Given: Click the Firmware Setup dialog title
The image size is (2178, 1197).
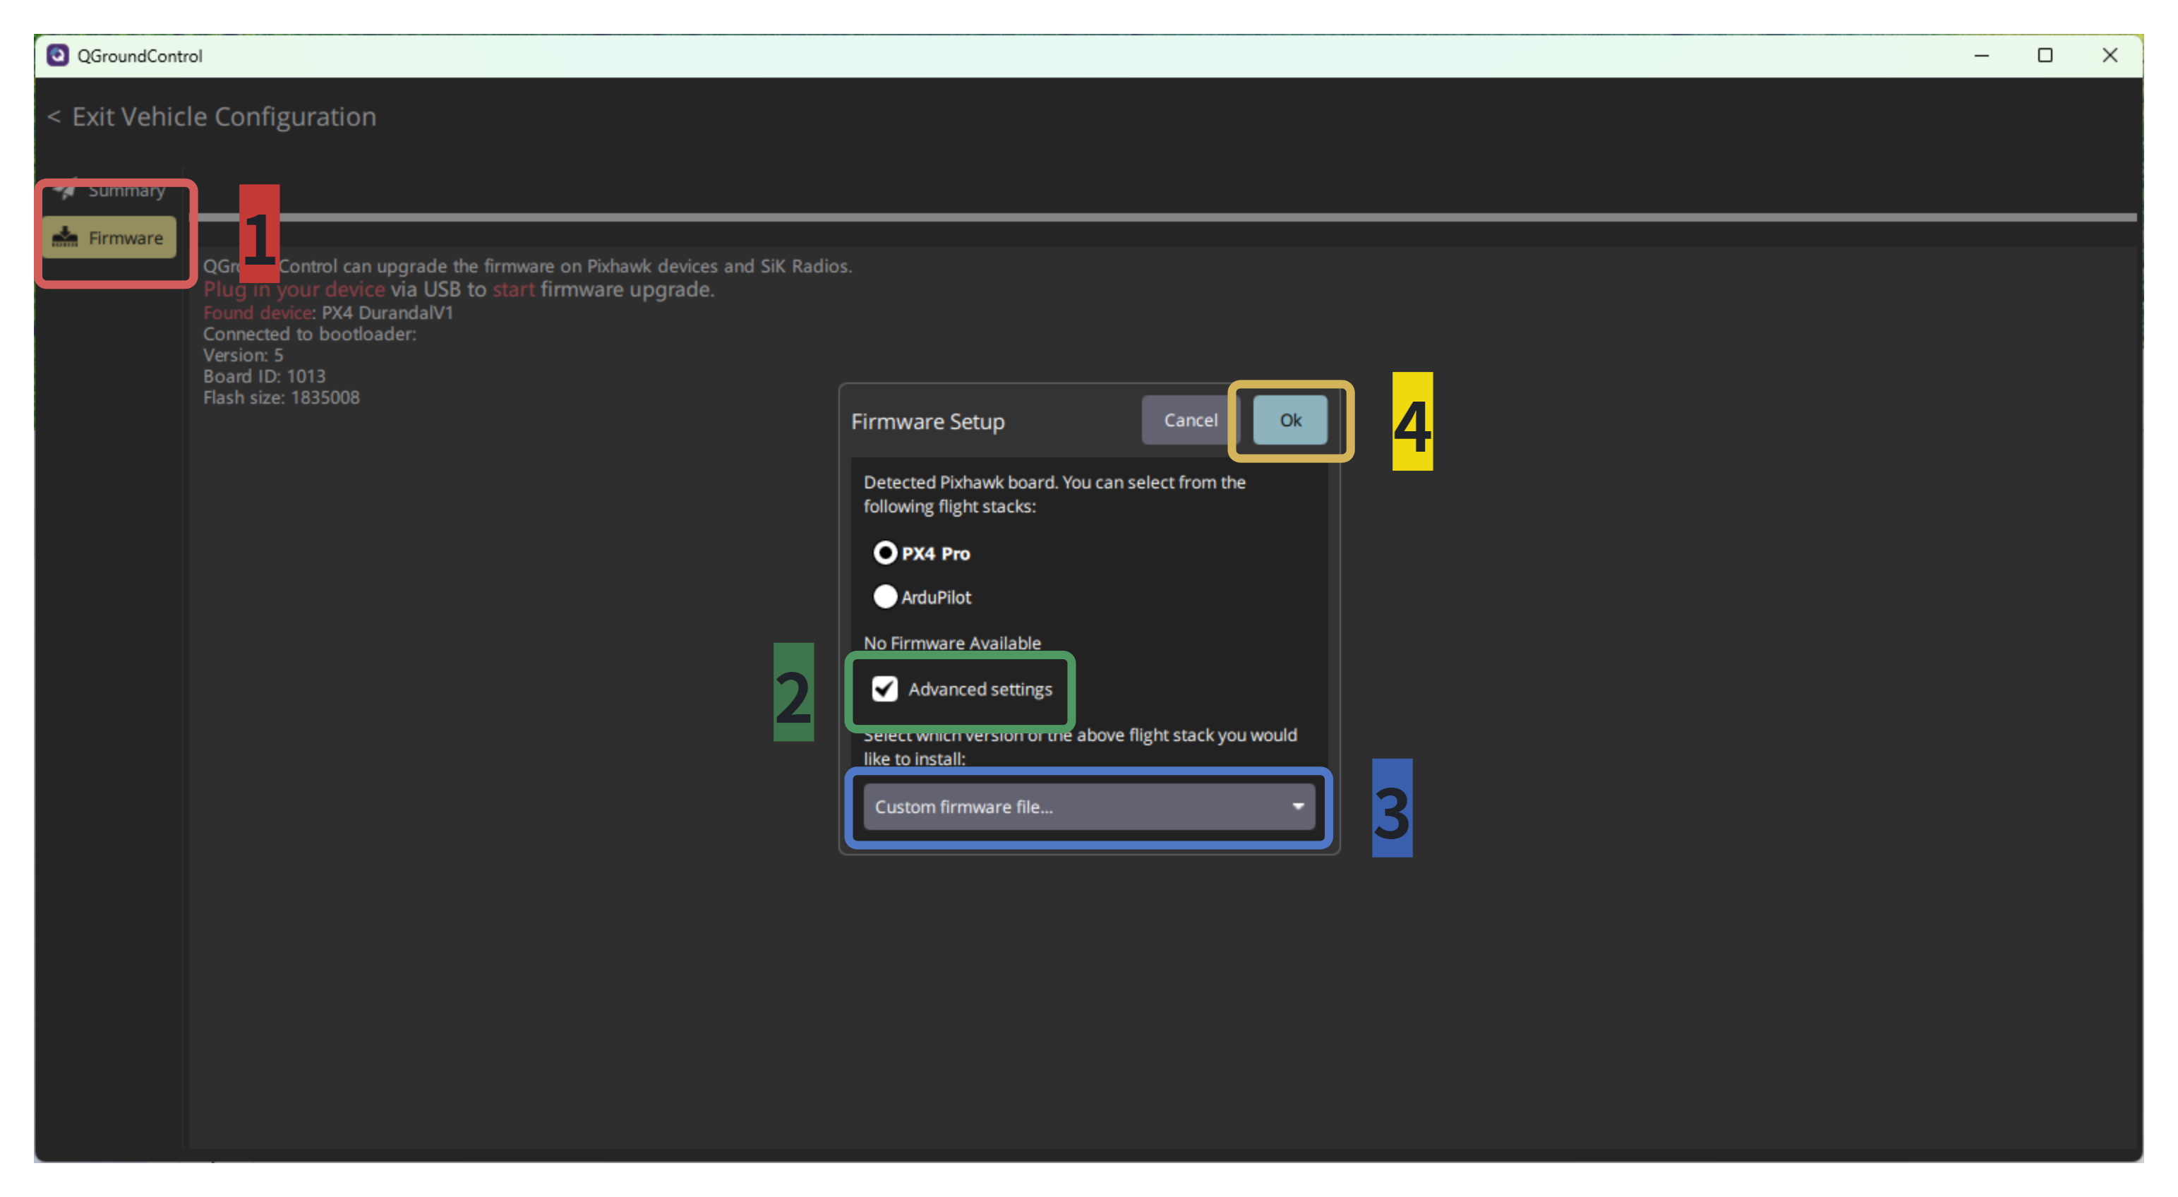Looking at the screenshot, I should 927,421.
